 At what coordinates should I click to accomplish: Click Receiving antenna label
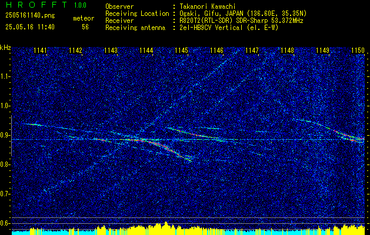click(x=135, y=28)
